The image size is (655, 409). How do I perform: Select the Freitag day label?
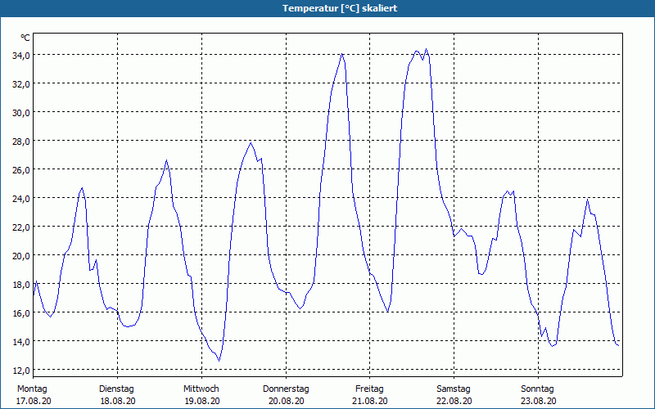[x=369, y=389]
